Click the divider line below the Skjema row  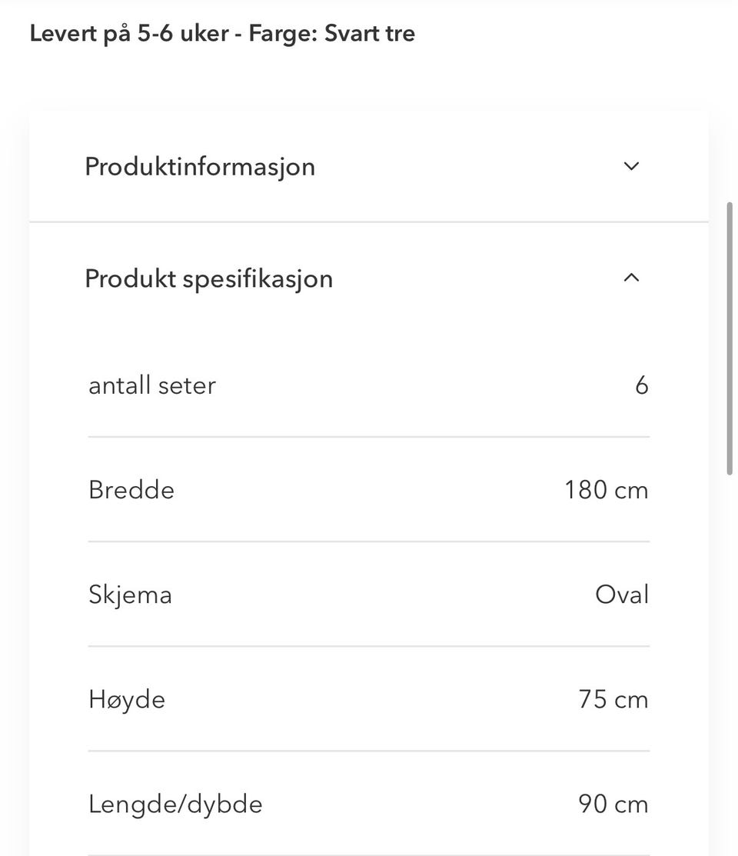pyautogui.click(x=369, y=646)
